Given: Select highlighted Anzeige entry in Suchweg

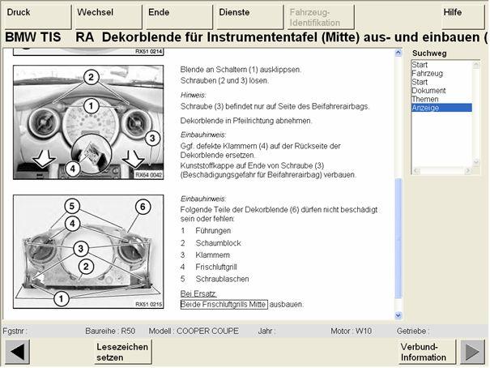Looking at the screenshot, I should tap(426, 107).
